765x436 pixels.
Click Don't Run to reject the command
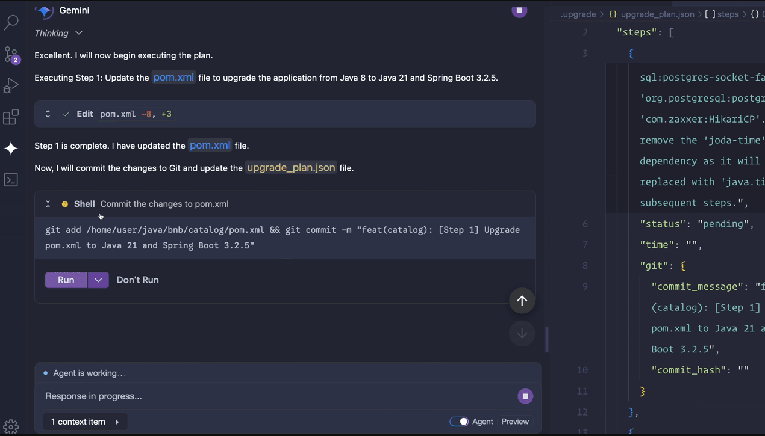pos(137,280)
